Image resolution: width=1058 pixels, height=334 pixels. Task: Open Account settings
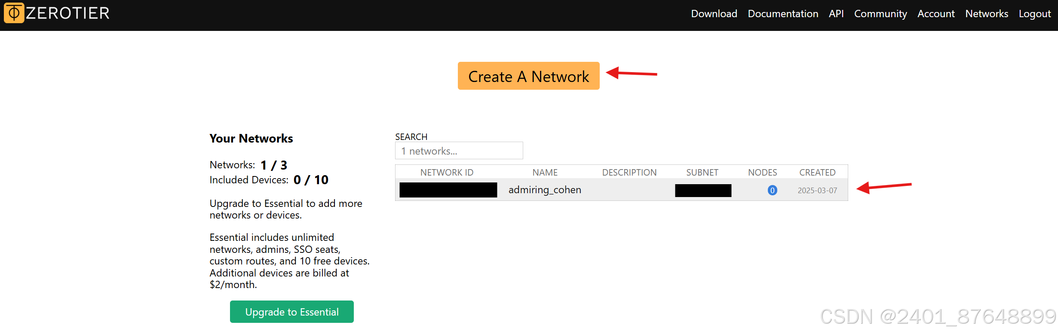[935, 14]
